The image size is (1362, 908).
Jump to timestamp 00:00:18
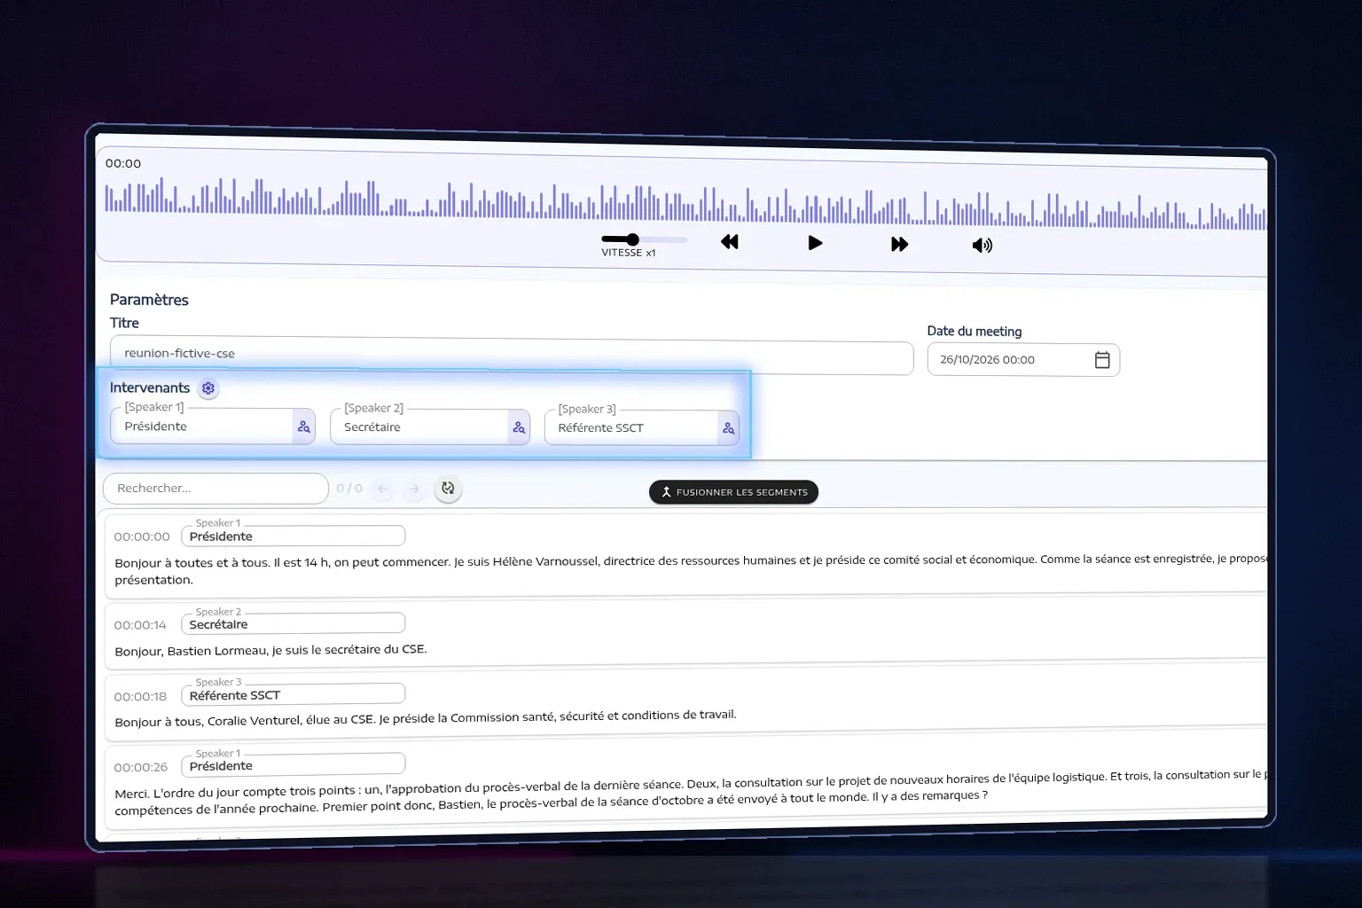click(x=141, y=696)
